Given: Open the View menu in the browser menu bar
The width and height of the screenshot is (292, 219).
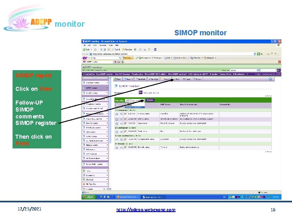Looking at the screenshot, I should pyautogui.click(x=95, y=45).
